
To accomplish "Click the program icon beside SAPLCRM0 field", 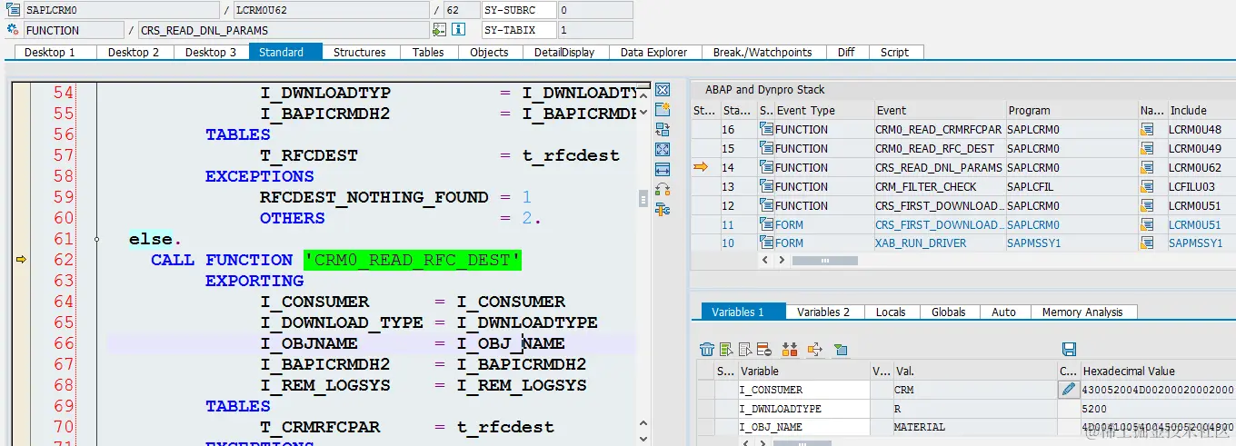I will [13, 10].
